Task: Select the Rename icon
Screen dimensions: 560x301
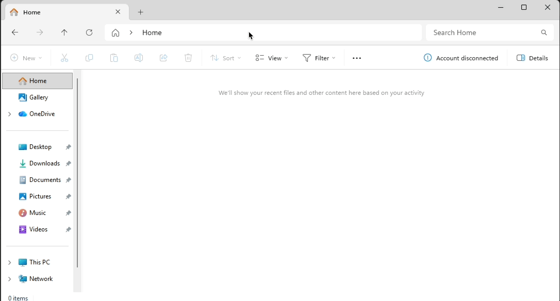Action: click(x=138, y=58)
